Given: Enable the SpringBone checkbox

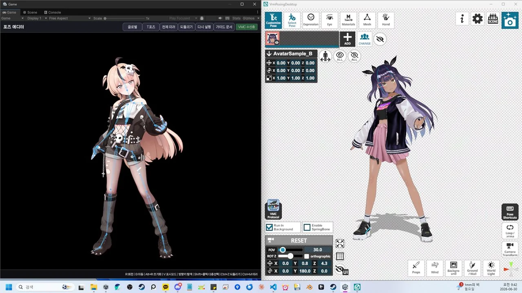Looking at the screenshot, I should click(307, 227).
